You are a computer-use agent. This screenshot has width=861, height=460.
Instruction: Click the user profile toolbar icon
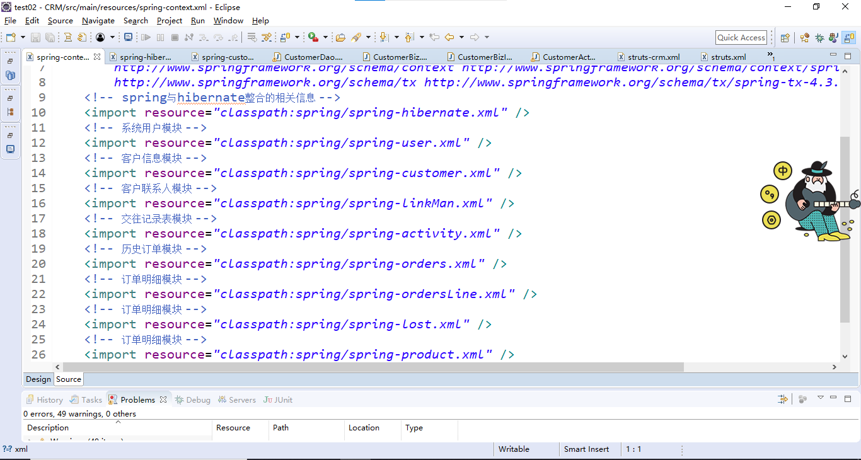[x=100, y=37]
